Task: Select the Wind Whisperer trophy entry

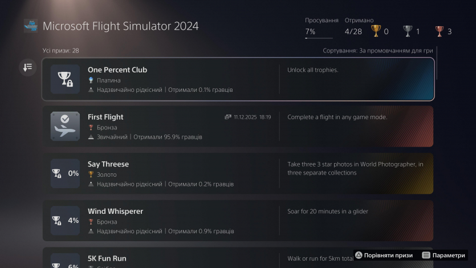Action: click(238, 221)
